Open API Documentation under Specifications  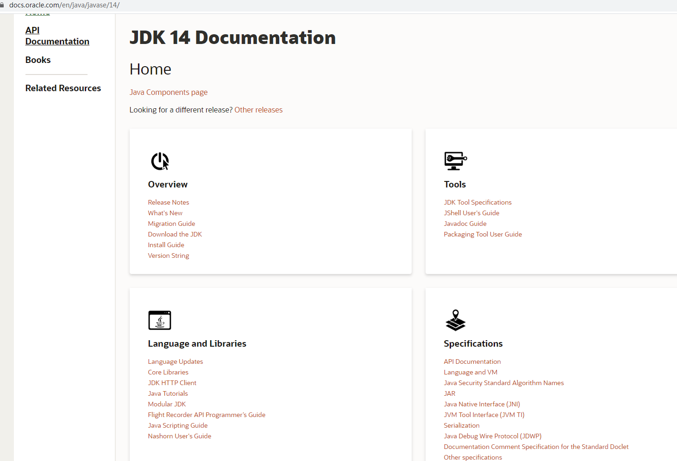(x=472, y=361)
